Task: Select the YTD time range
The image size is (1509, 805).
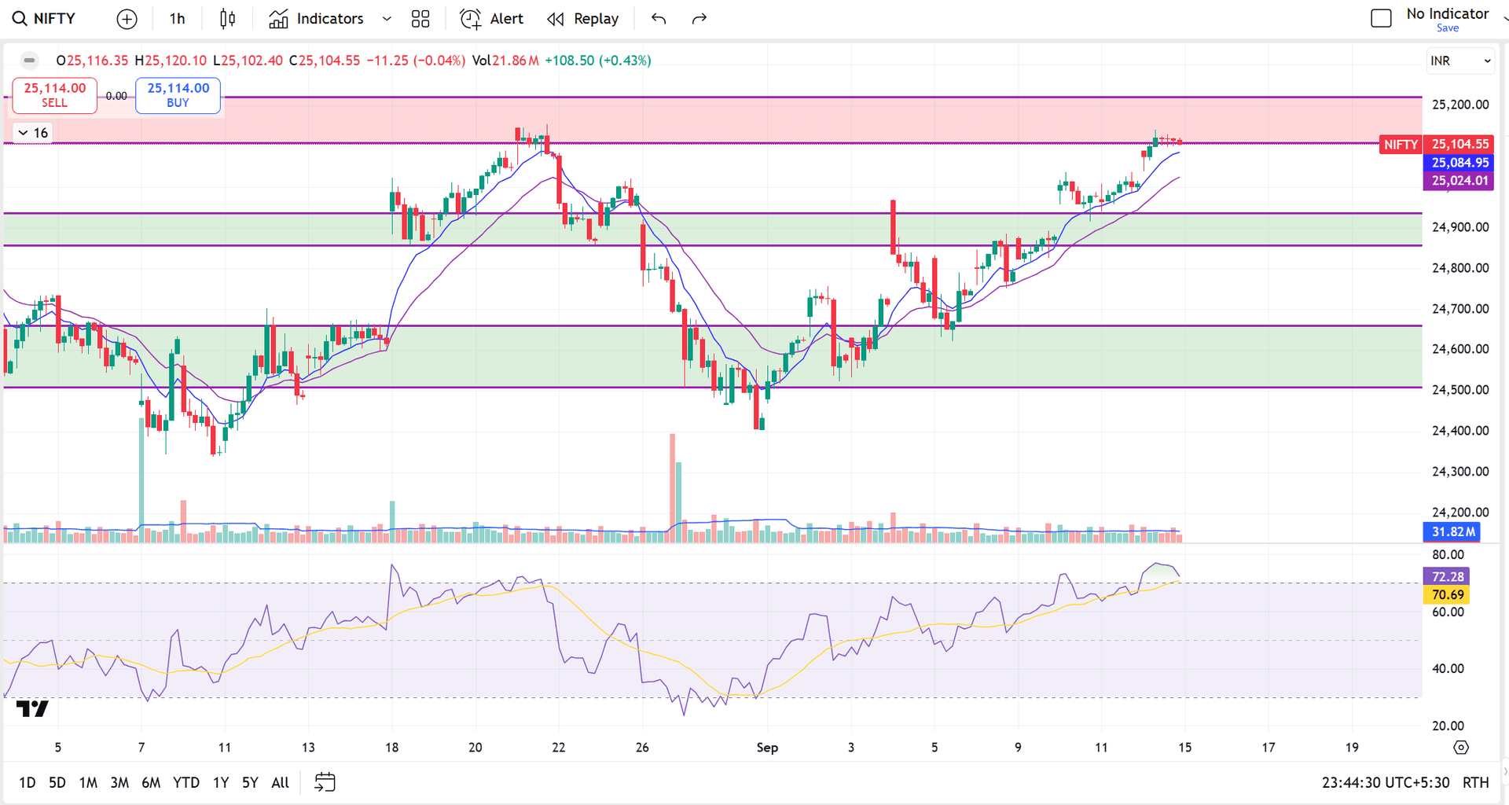Action: point(186,783)
